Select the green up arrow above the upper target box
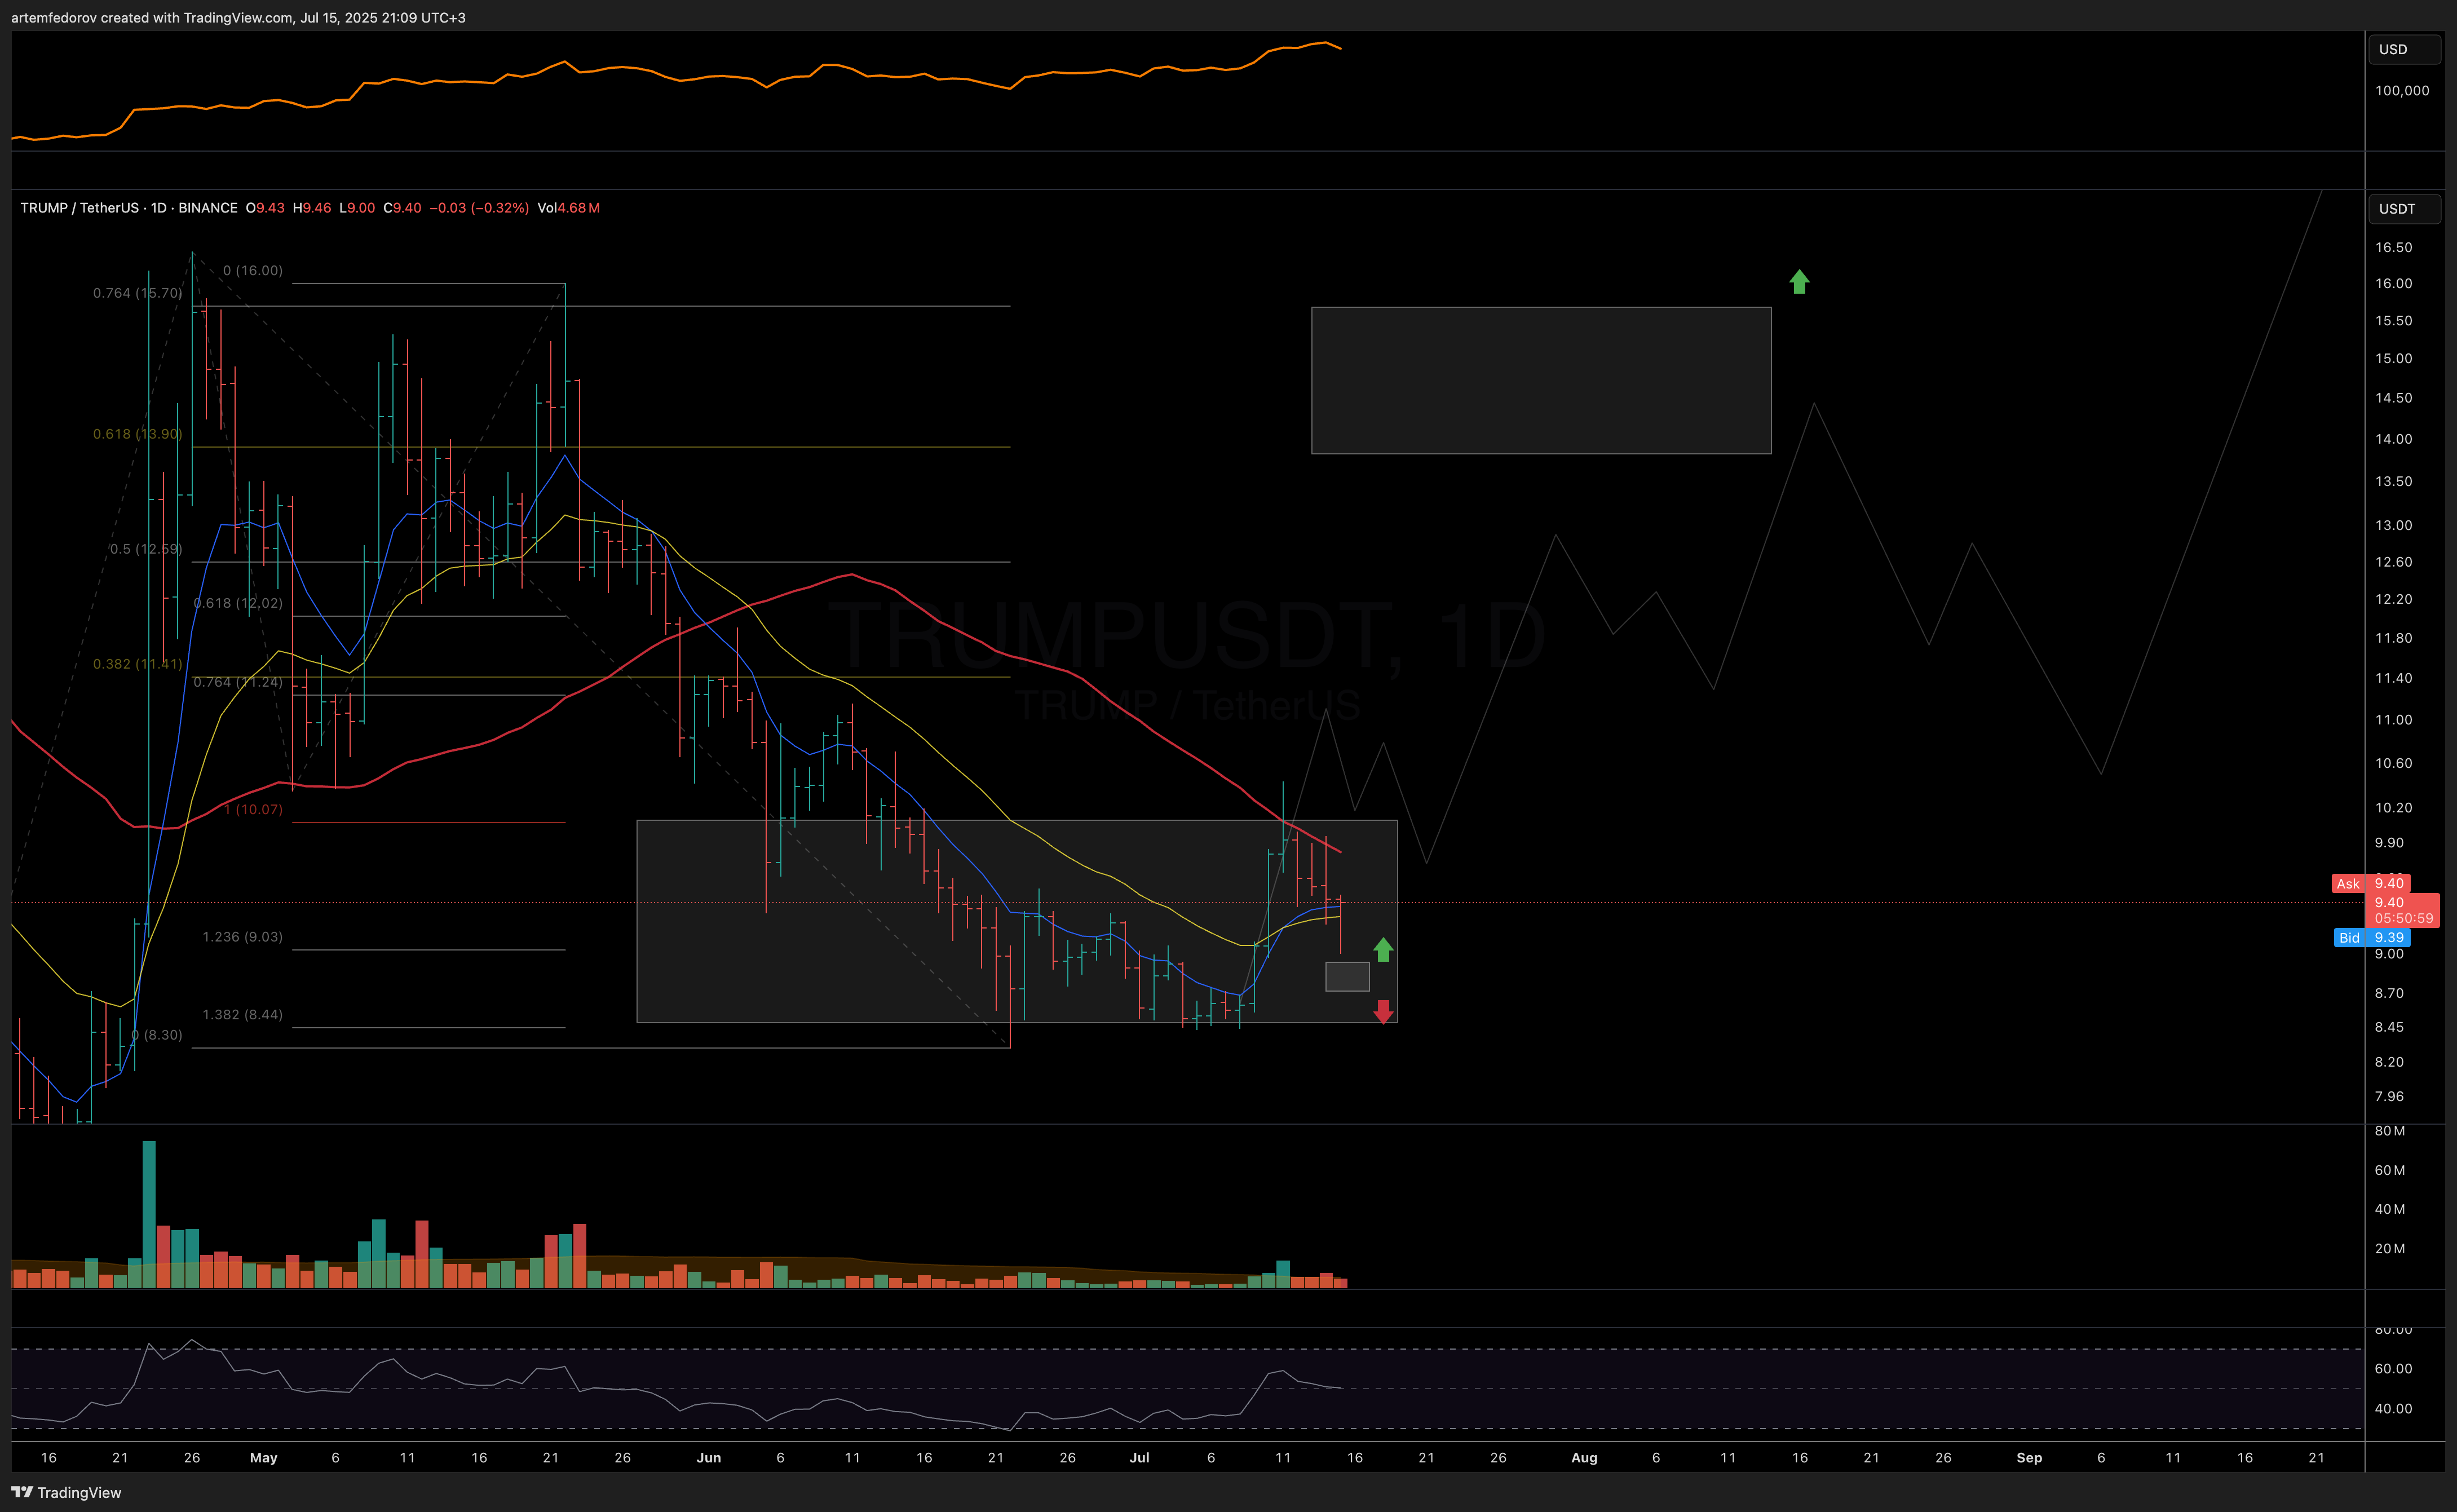The image size is (2457, 1512). point(1799,281)
